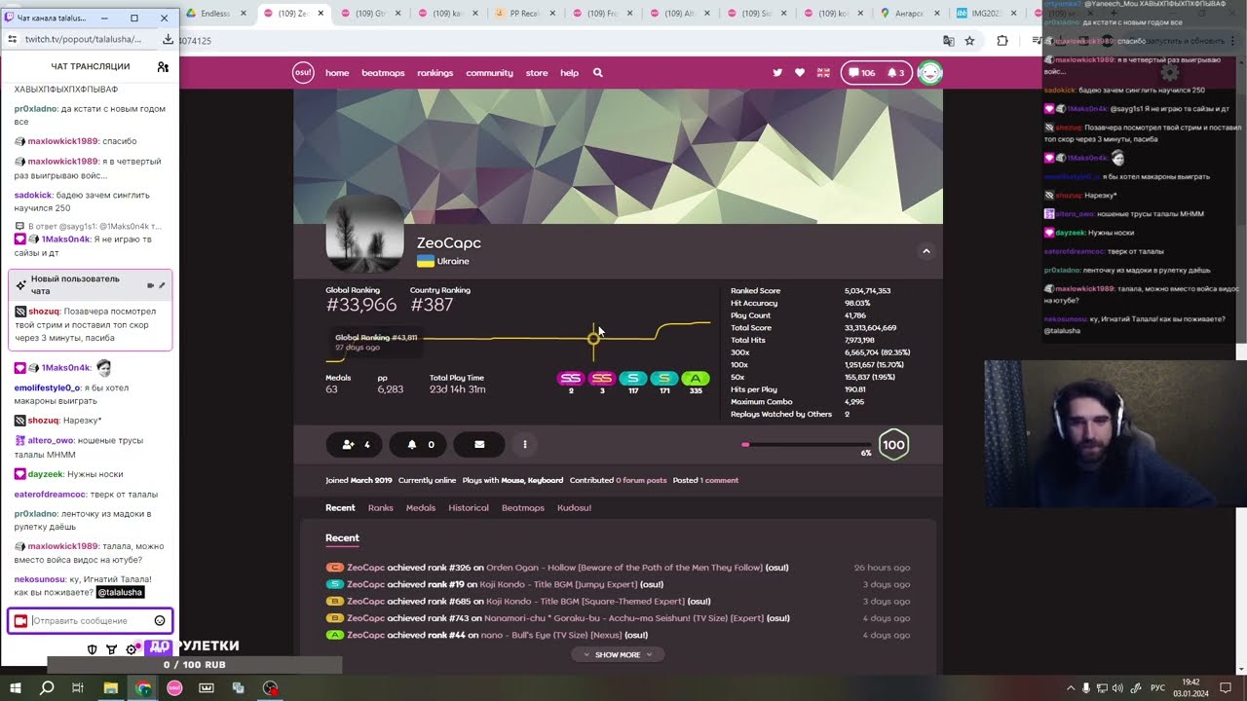Open chat messages counter showing 106
The image size is (1247, 701).
tap(861, 73)
